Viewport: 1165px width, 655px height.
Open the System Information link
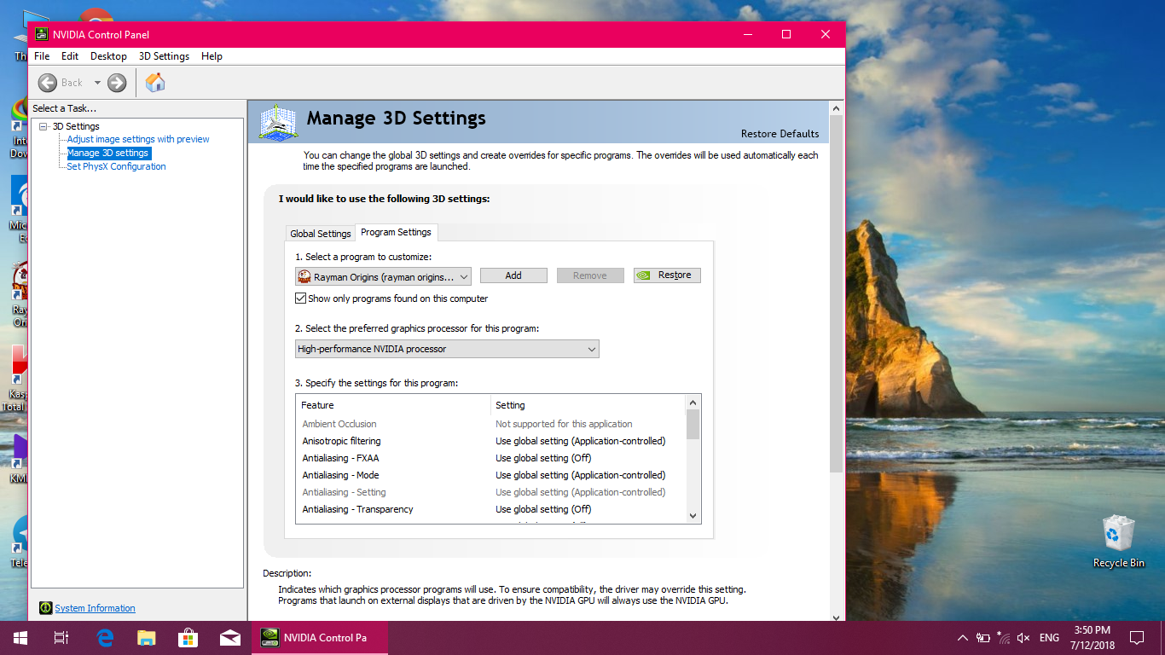95,608
